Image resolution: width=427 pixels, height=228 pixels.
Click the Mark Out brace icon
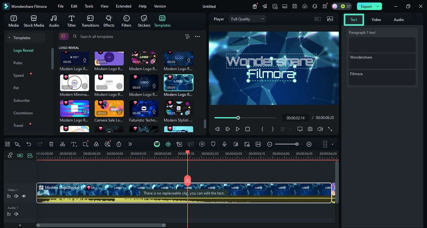pos(273,129)
